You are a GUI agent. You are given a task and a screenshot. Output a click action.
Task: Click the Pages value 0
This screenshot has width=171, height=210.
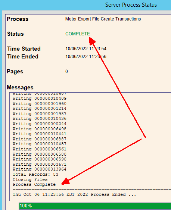(x=66, y=71)
